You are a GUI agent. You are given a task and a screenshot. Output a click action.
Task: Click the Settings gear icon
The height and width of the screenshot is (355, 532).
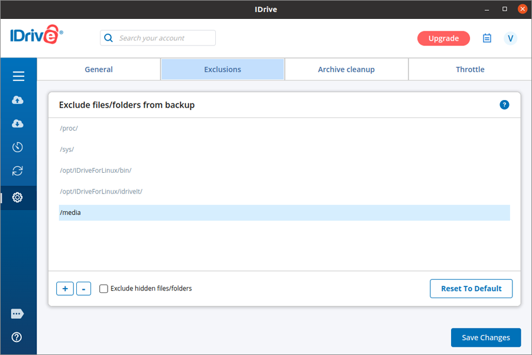18,198
